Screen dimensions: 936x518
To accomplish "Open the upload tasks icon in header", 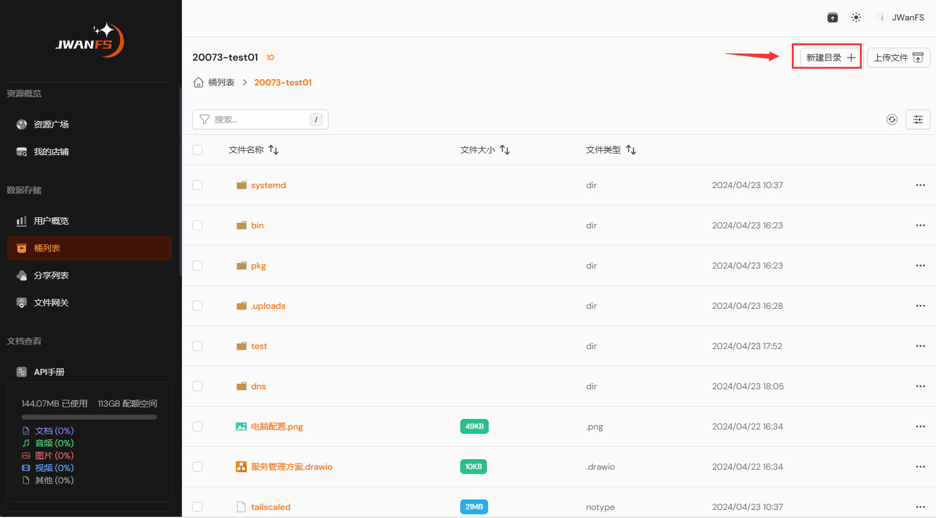I will tap(833, 17).
